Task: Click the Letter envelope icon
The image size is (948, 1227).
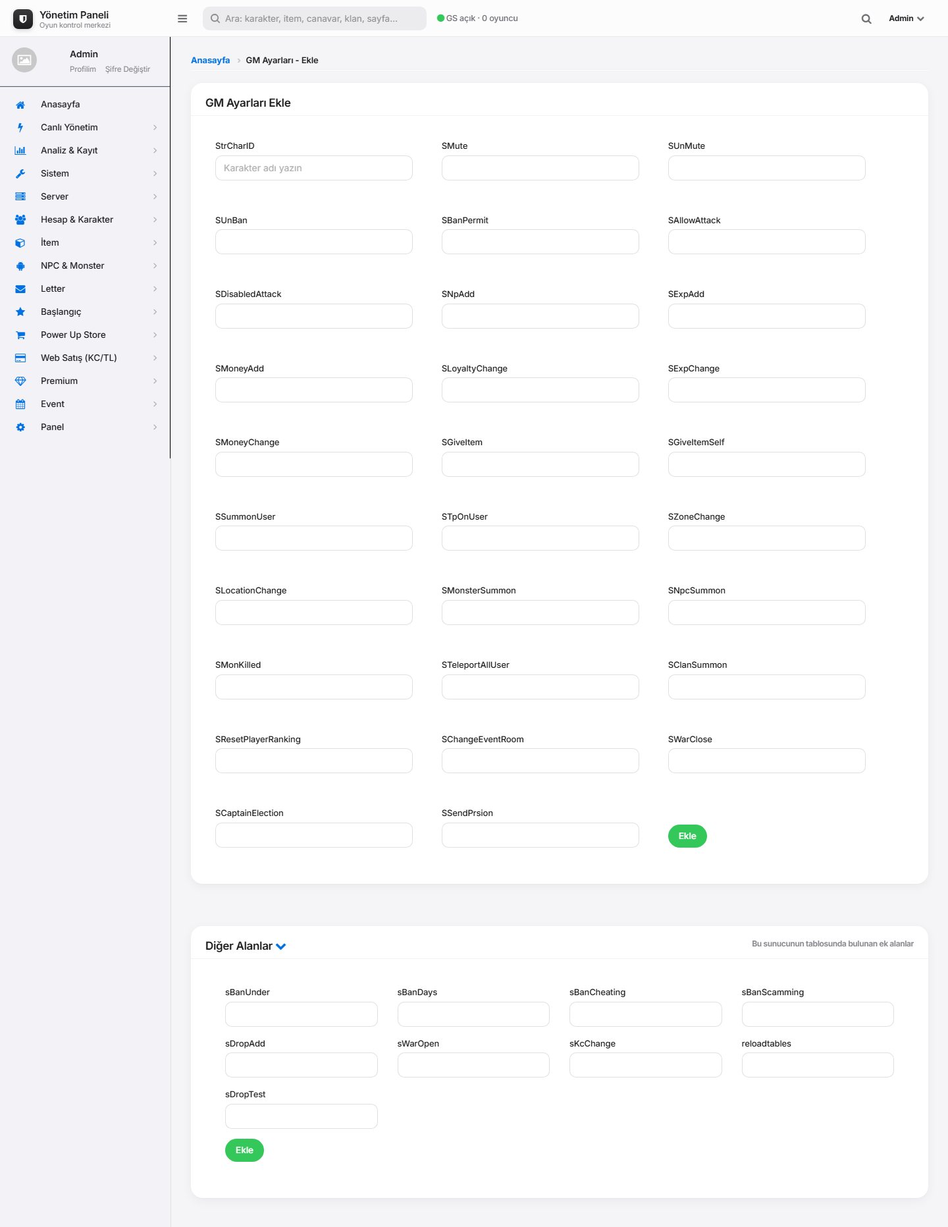Action: coord(20,289)
